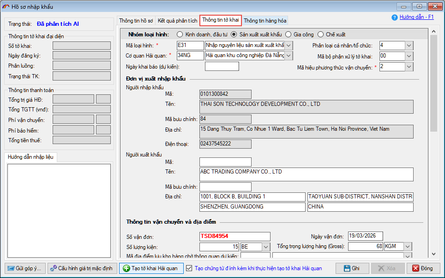Open the Cơ quan Hải quan dropdown
The width and height of the screenshot is (445, 278).
click(289, 56)
